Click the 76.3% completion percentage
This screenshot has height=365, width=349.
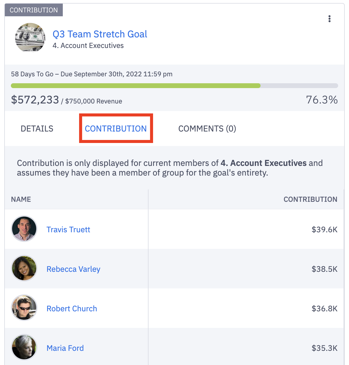pos(322,100)
